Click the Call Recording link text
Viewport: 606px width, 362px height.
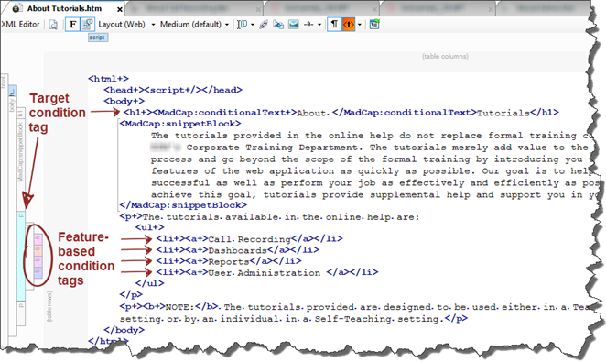(249, 239)
